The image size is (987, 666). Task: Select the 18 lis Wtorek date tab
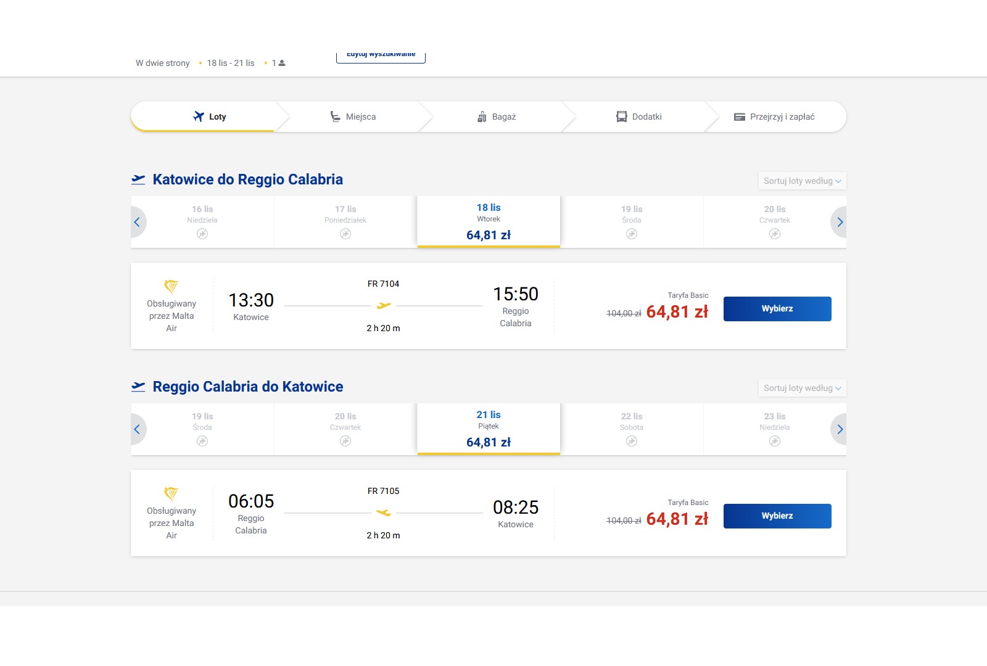click(489, 222)
